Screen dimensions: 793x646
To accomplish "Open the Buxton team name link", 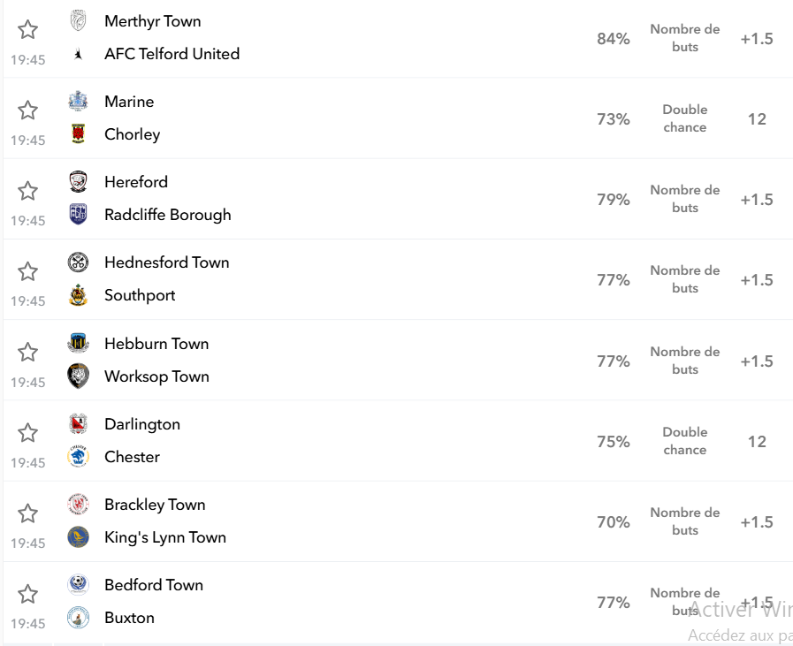I will click(x=129, y=617).
